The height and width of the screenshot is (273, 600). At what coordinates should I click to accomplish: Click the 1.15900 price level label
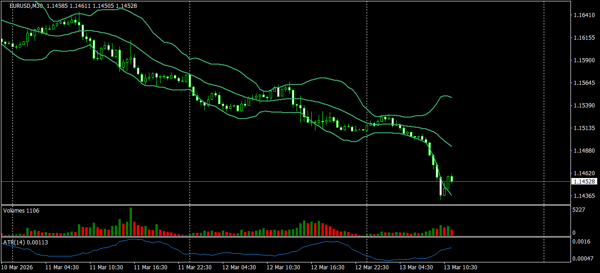click(584, 60)
